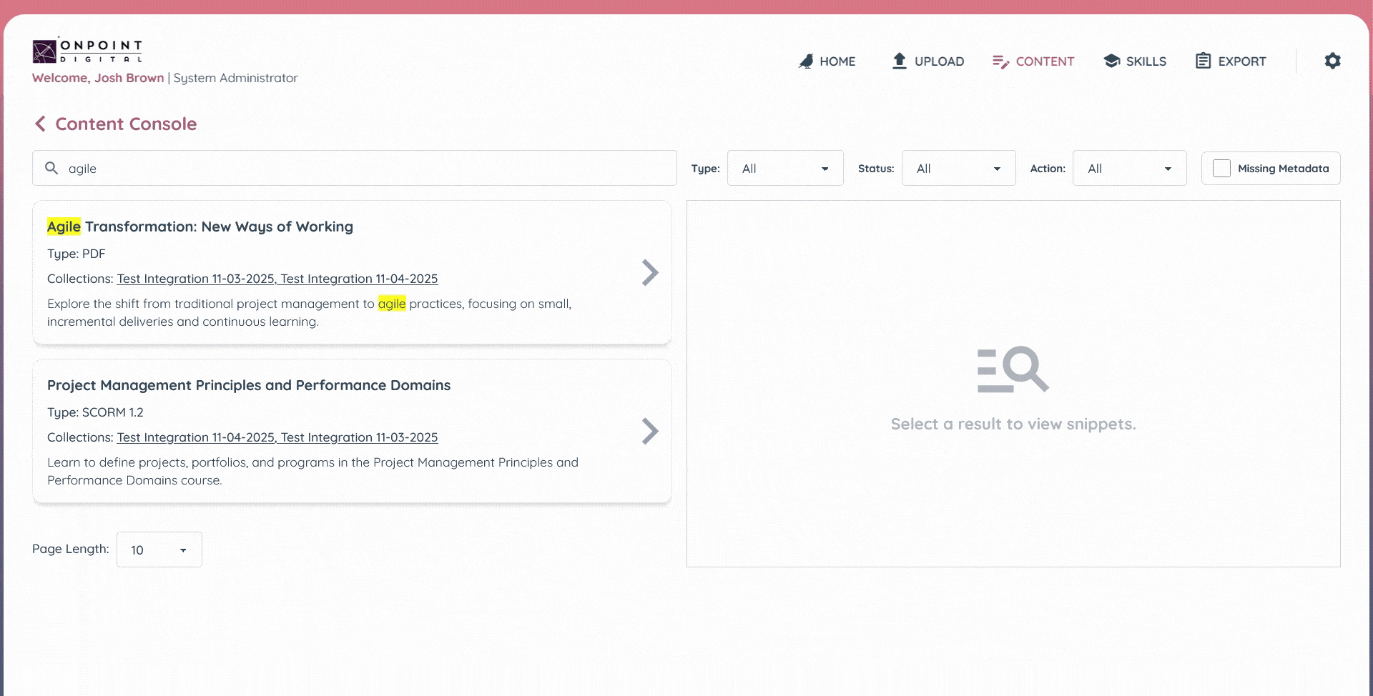Click the back arrow beside Content Console
Viewport: 1373px width, 696px height.
pos(41,124)
